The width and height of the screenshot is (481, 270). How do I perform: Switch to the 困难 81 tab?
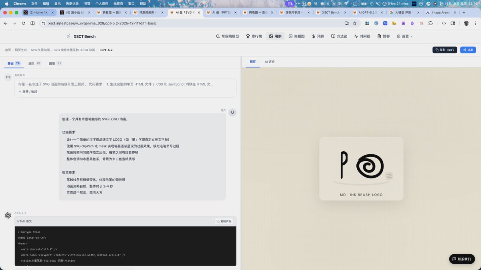[55, 63]
